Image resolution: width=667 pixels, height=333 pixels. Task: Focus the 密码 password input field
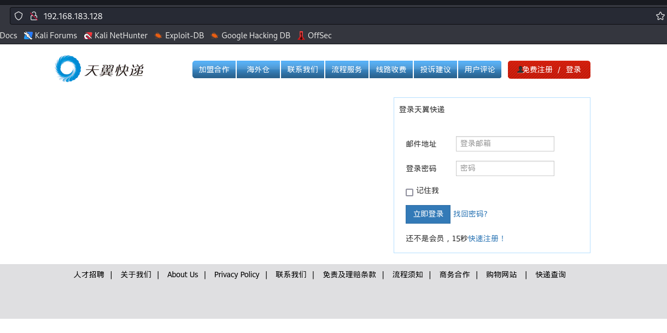tap(505, 168)
